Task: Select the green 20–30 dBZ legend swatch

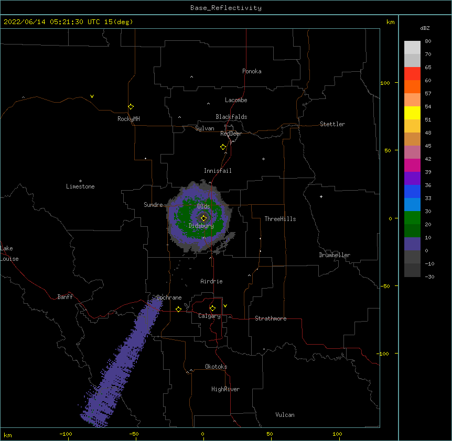Action: tap(412, 218)
